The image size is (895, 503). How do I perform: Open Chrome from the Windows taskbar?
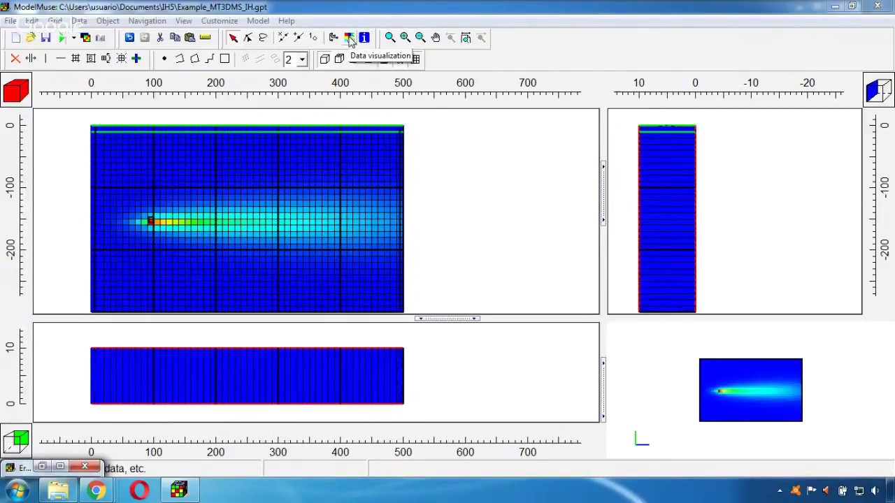(96, 490)
